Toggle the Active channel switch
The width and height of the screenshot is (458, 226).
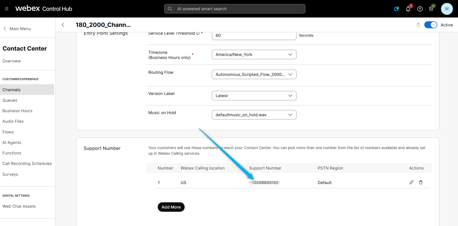(431, 25)
